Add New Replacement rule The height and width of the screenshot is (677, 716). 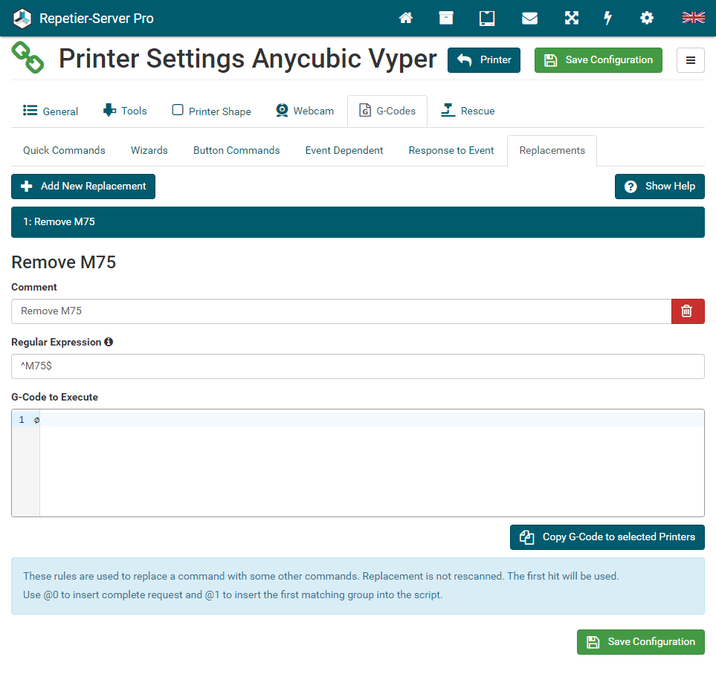83,187
